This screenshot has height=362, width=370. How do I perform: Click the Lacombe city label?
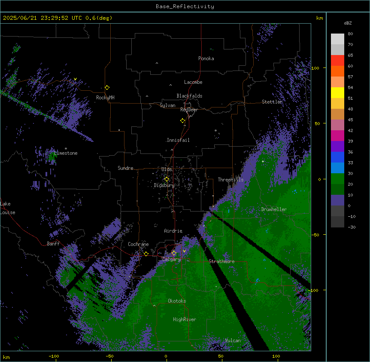point(193,82)
